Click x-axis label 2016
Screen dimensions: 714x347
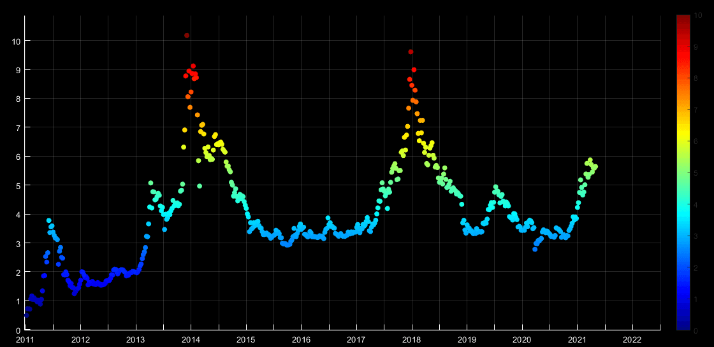tap(301, 340)
